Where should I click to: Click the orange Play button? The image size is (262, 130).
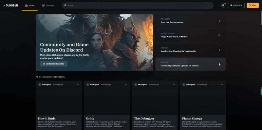coord(253,5)
